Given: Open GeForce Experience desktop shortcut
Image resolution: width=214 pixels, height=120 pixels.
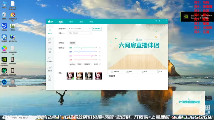Looking at the screenshot, I should coord(4,62).
